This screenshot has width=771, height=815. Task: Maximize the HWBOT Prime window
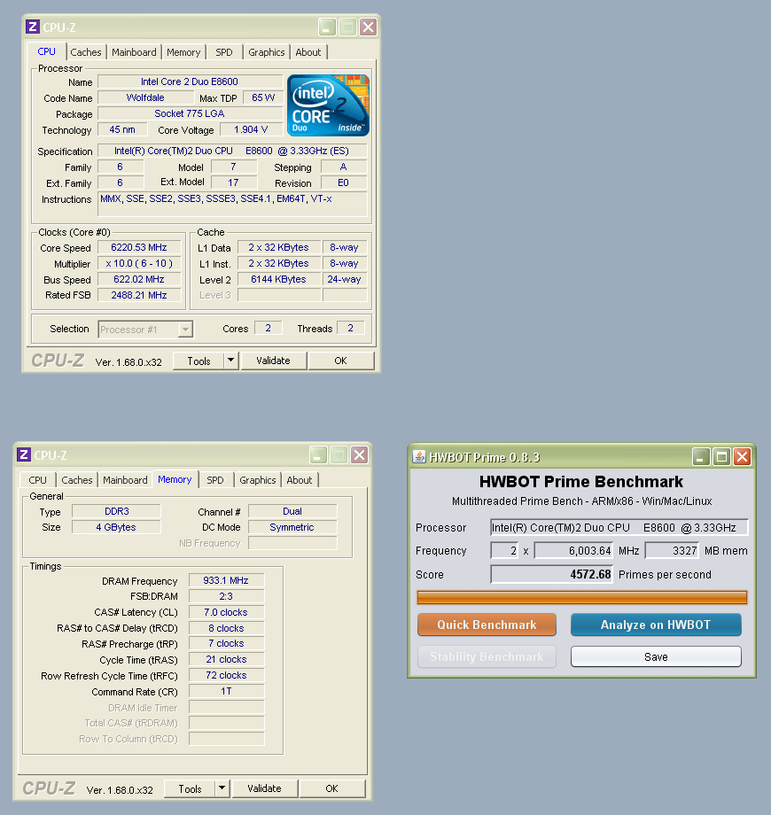point(721,457)
